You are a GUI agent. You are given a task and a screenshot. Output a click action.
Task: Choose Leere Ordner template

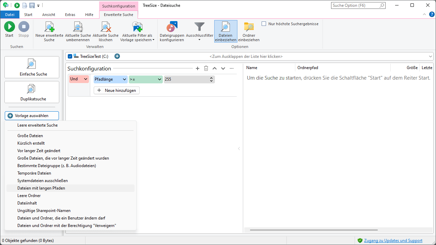71,196
